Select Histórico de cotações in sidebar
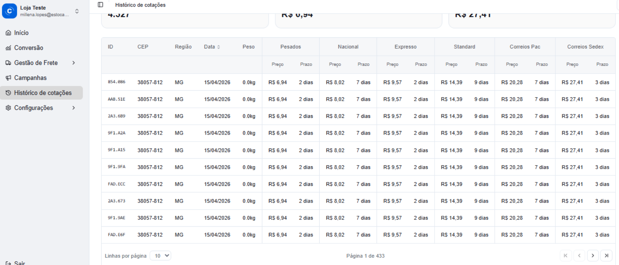Viewport: 619px width, 265px height. (x=43, y=93)
